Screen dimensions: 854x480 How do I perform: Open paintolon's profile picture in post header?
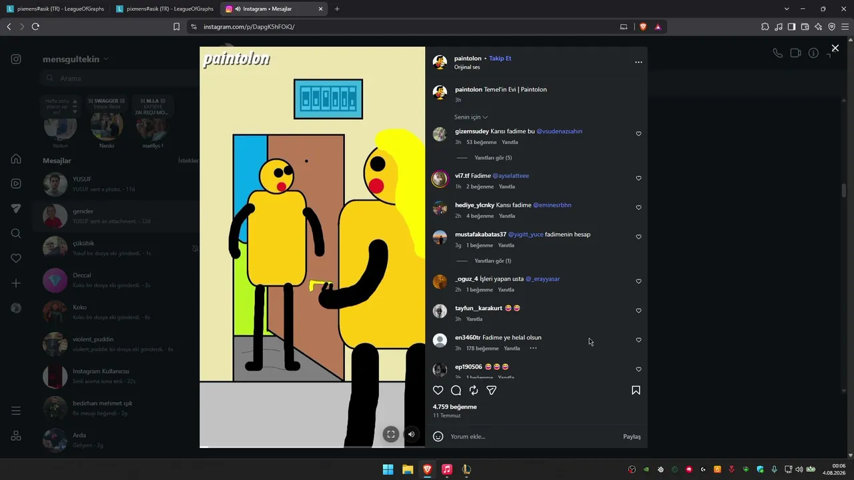click(440, 62)
